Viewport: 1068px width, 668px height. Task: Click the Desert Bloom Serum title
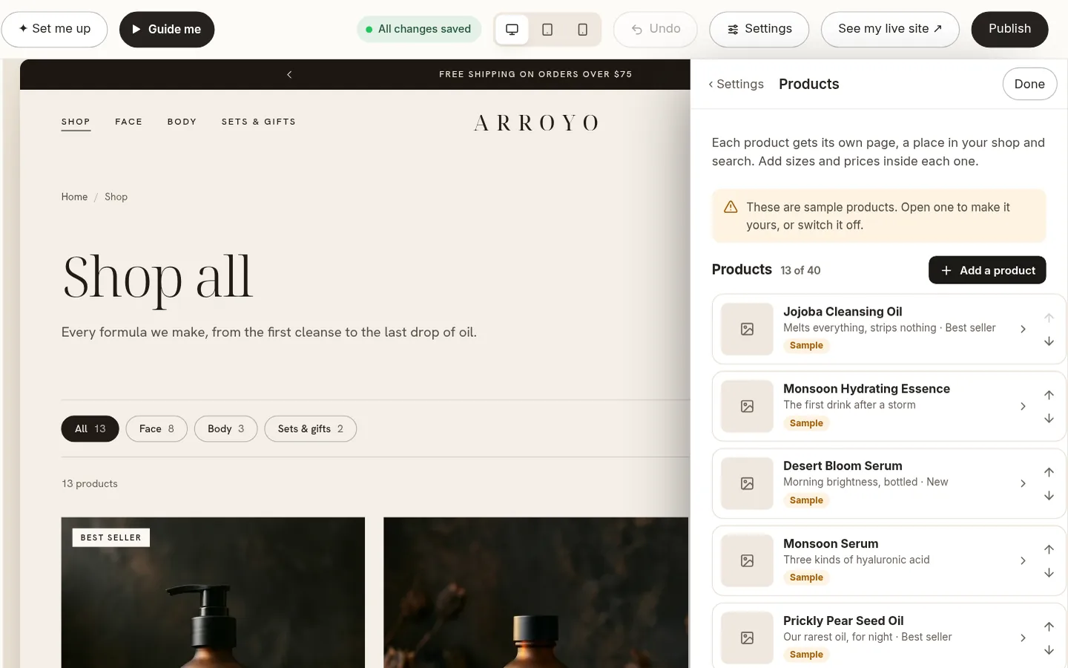843,466
